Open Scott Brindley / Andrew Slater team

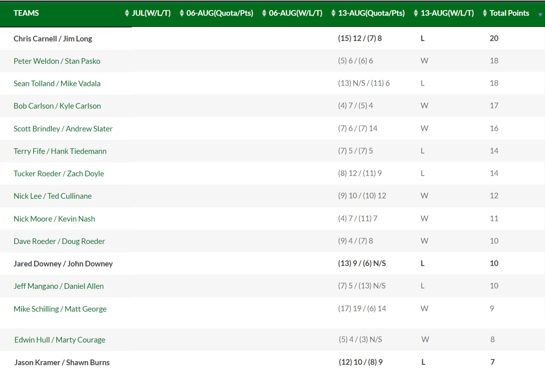63,128
